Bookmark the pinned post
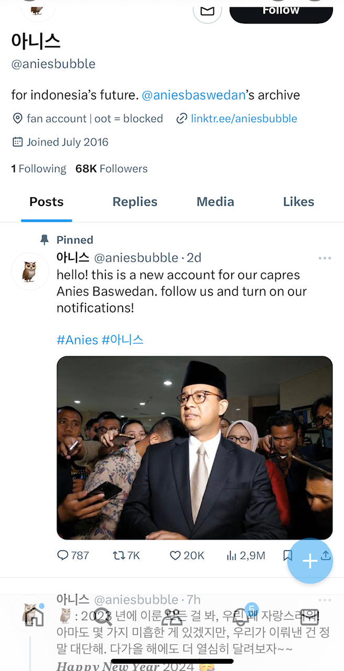The height and width of the screenshot is (671, 344). [287, 555]
